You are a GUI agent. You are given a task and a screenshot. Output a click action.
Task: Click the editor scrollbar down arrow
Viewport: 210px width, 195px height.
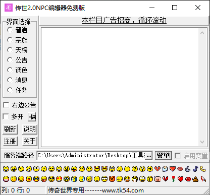pos(202,142)
